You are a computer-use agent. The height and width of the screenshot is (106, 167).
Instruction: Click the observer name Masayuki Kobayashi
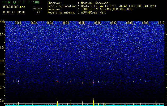click(x=95, y=3)
